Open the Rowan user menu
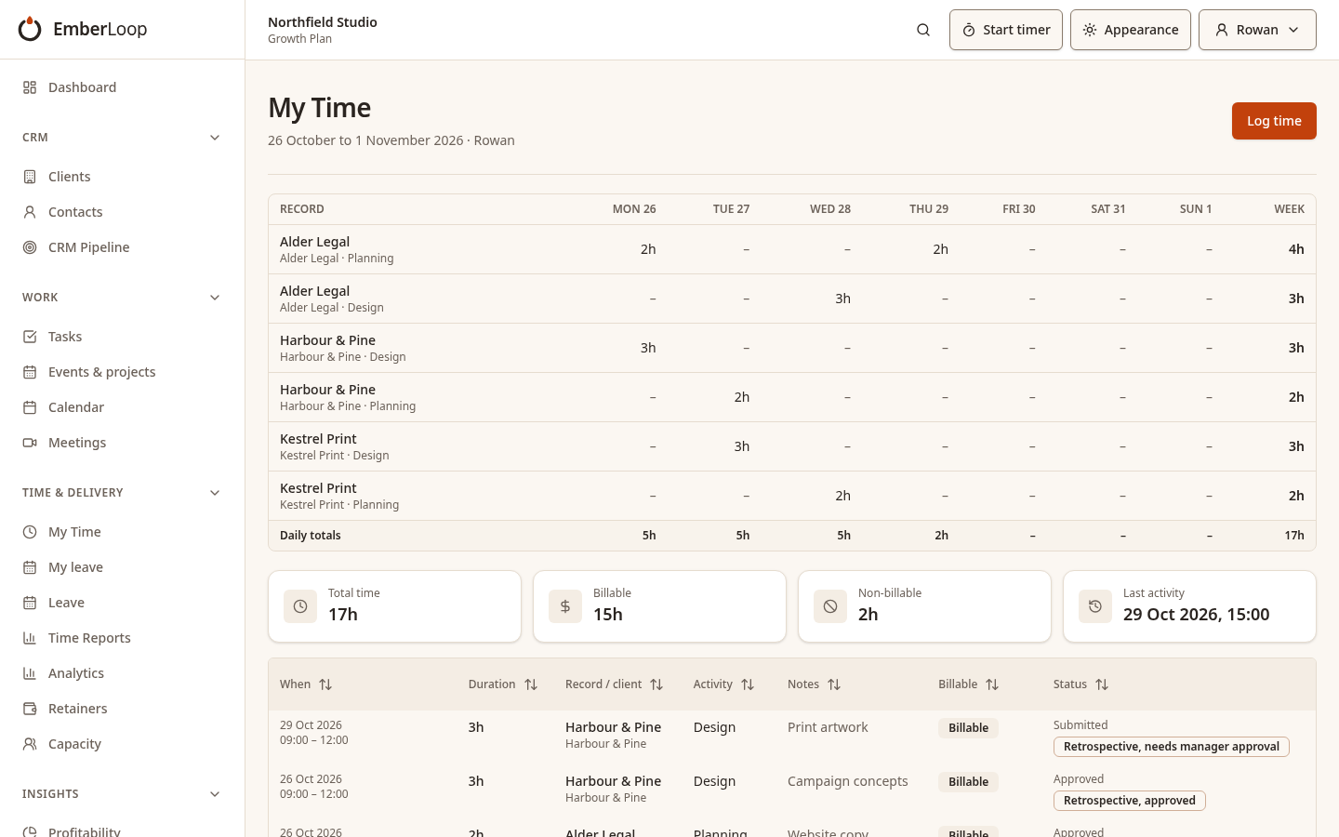 coord(1257,30)
